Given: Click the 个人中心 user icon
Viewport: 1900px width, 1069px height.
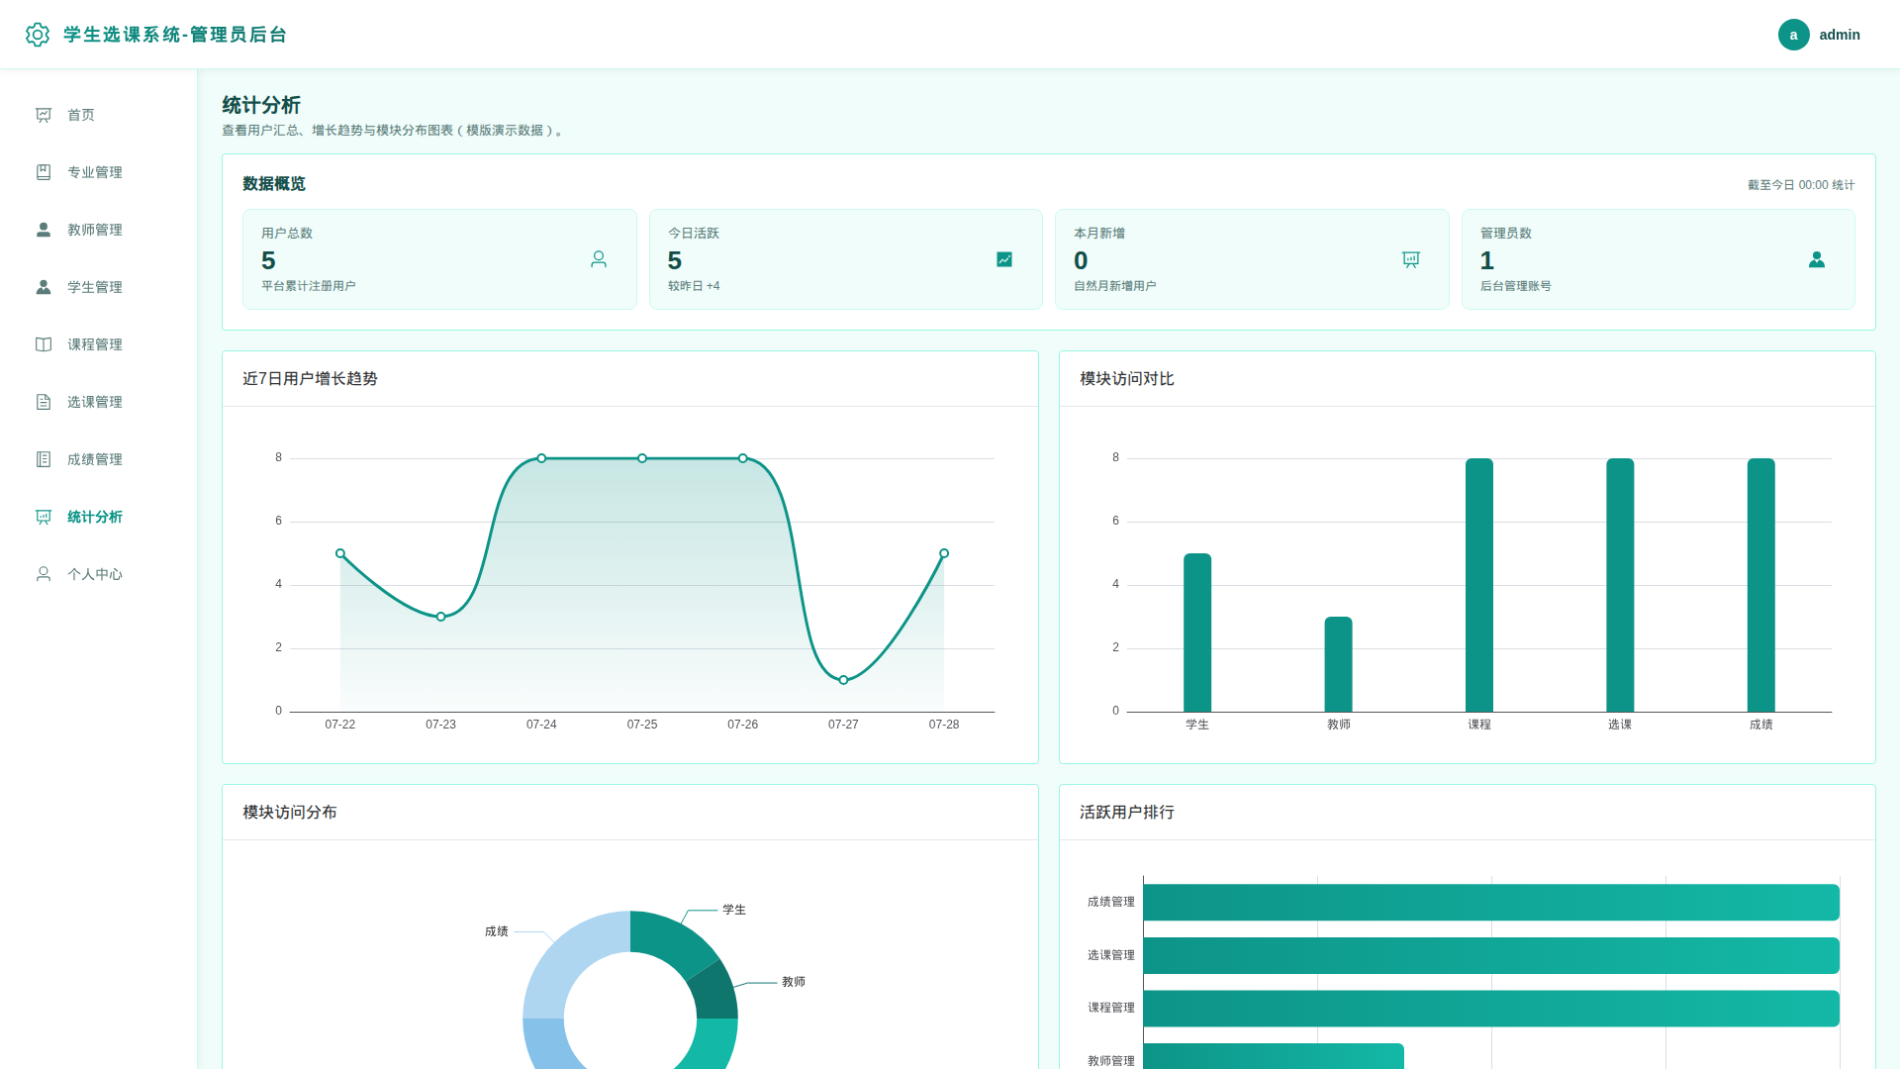Looking at the screenshot, I should coord(44,574).
